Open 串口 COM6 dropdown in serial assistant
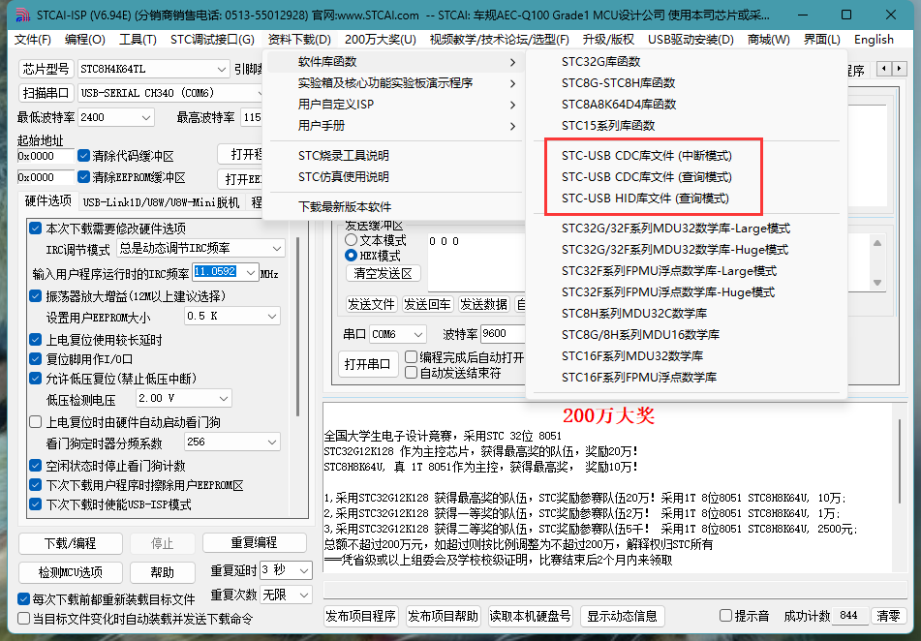921x641 pixels. 398,334
